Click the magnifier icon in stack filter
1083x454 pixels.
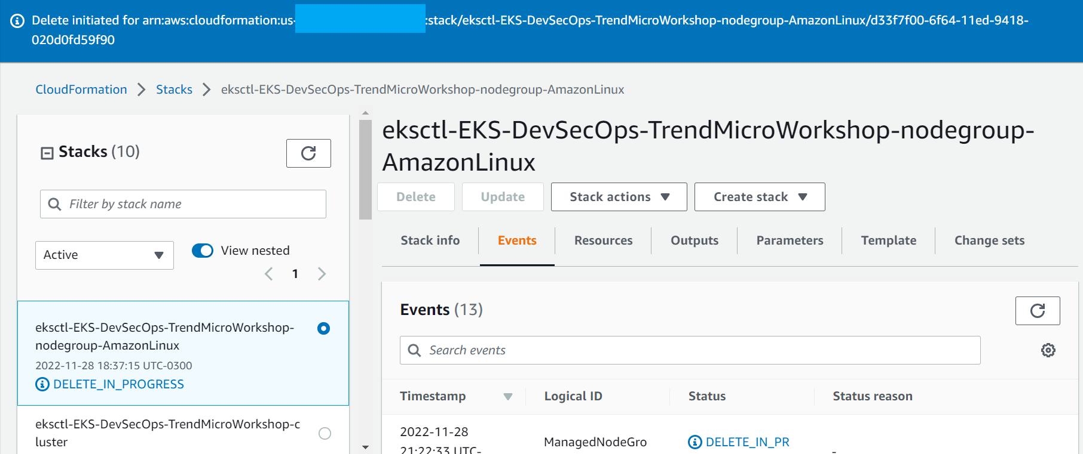click(54, 204)
